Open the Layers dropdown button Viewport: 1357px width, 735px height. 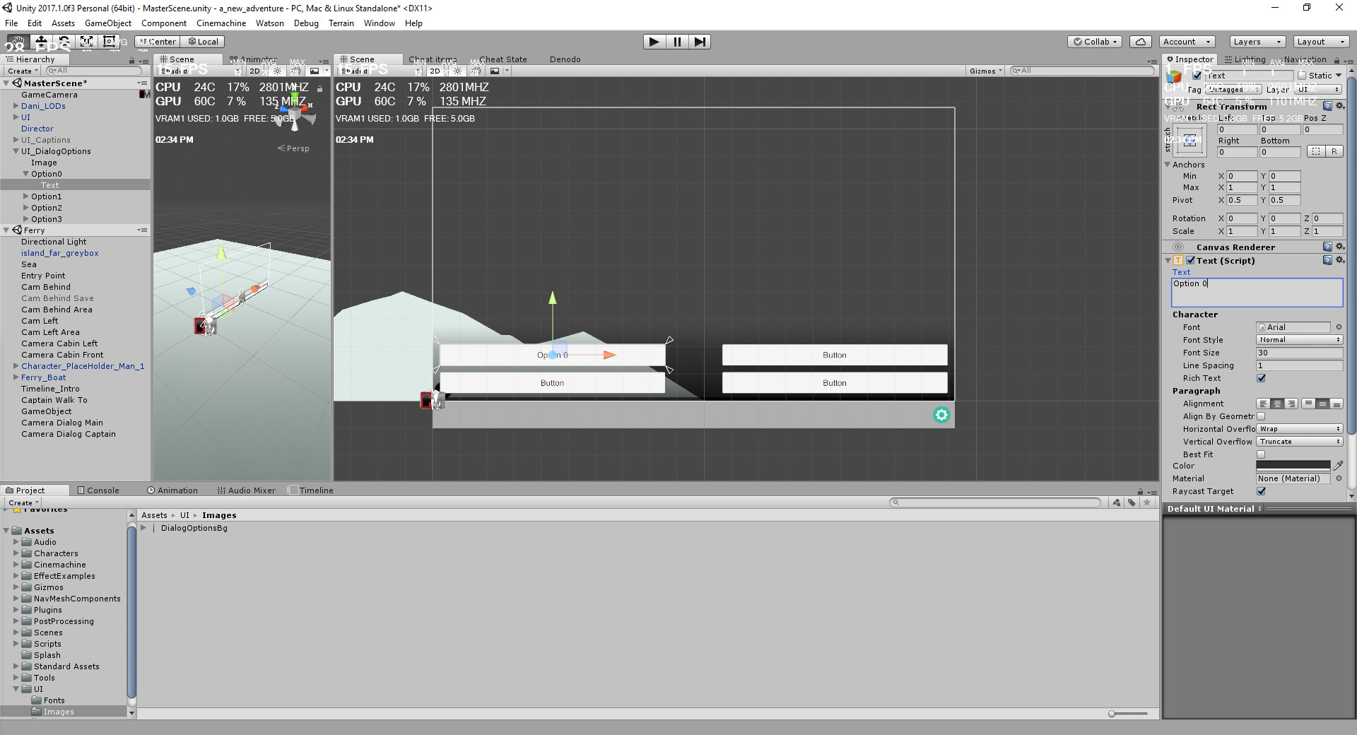1257,42
